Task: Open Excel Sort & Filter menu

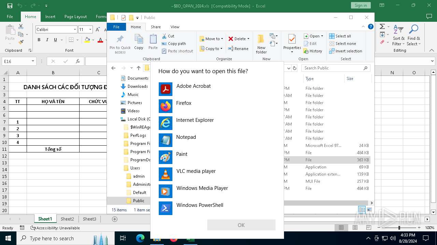Action: [x=398, y=36]
